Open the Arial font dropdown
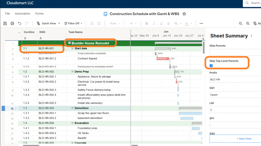This screenshot has height=146, width=261. [x=115, y=23]
